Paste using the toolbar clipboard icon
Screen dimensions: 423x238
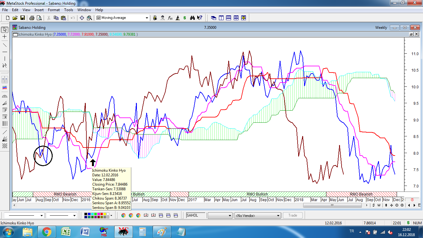[63, 18]
